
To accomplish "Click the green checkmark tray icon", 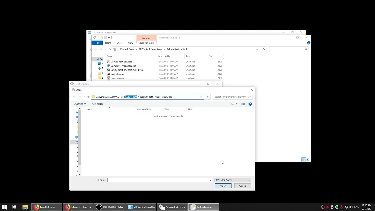I will tap(337, 207).
